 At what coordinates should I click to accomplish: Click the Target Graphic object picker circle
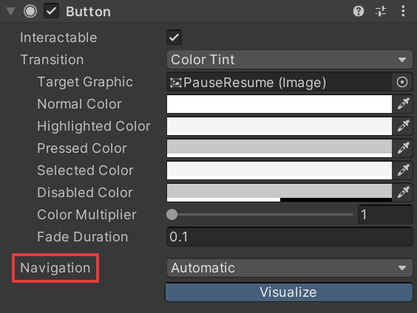pos(401,82)
